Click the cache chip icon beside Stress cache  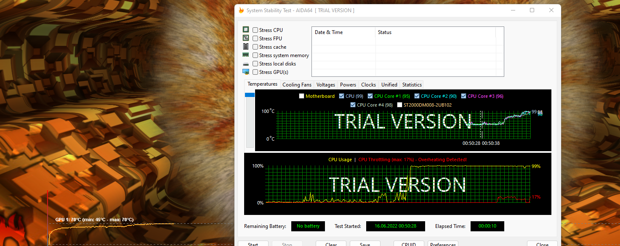pos(246,47)
